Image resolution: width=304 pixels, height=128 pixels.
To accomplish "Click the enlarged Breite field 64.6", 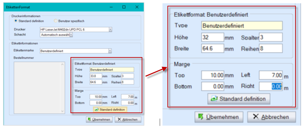I will pyautogui.click(x=212, y=48).
